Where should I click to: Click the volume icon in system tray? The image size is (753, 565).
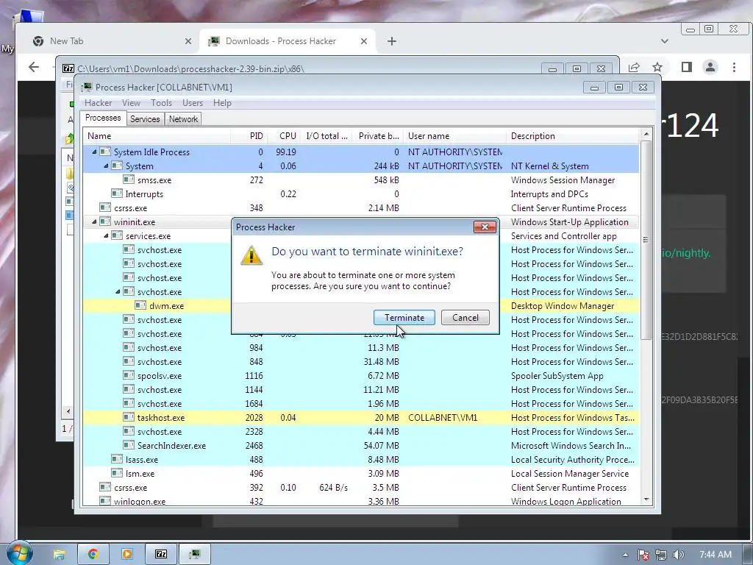tap(678, 555)
